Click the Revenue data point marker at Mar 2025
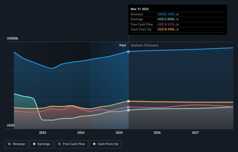The image size is (238, 152). 128,52
